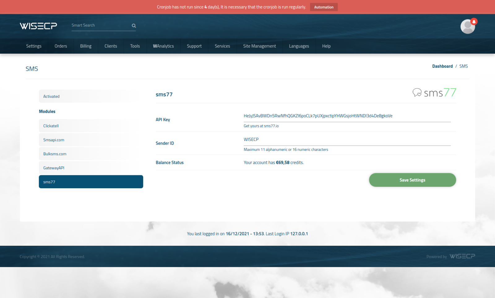Click the 'Copyright © 2021 All Rights Reserved' text

(x=52, y=257)
